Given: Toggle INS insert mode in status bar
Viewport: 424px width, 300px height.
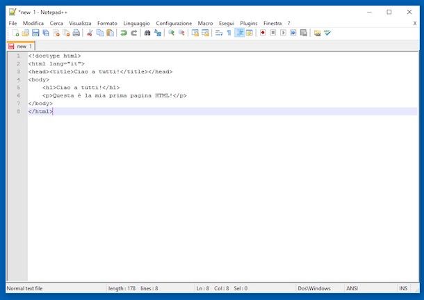Looking at the screenshot, I should click(403, 288).
